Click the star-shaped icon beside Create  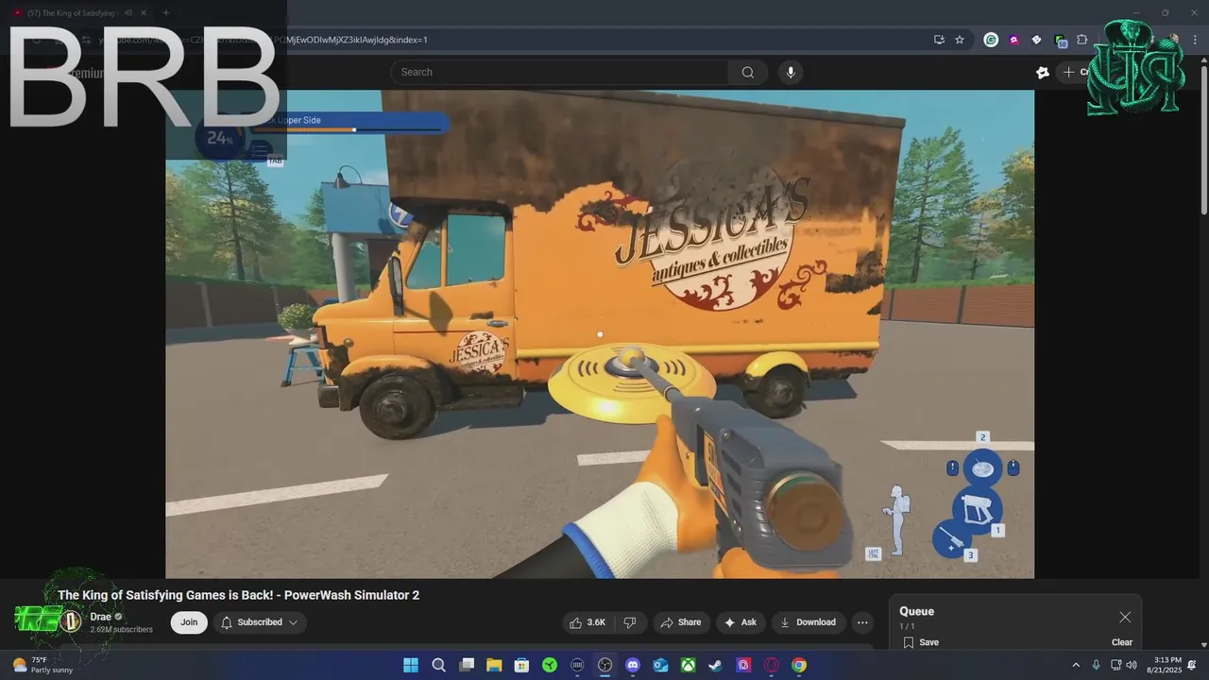point(1043,72)
